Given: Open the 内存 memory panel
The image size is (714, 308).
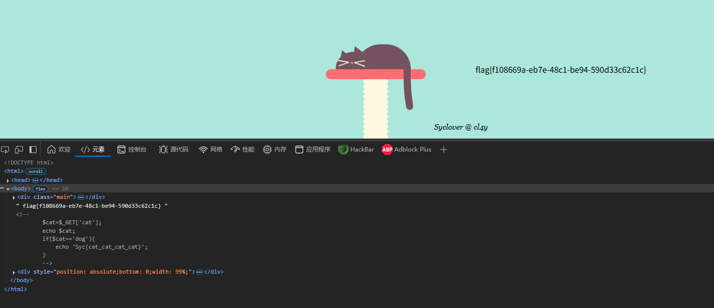Looking at the screenshot, I should (275, 150).
